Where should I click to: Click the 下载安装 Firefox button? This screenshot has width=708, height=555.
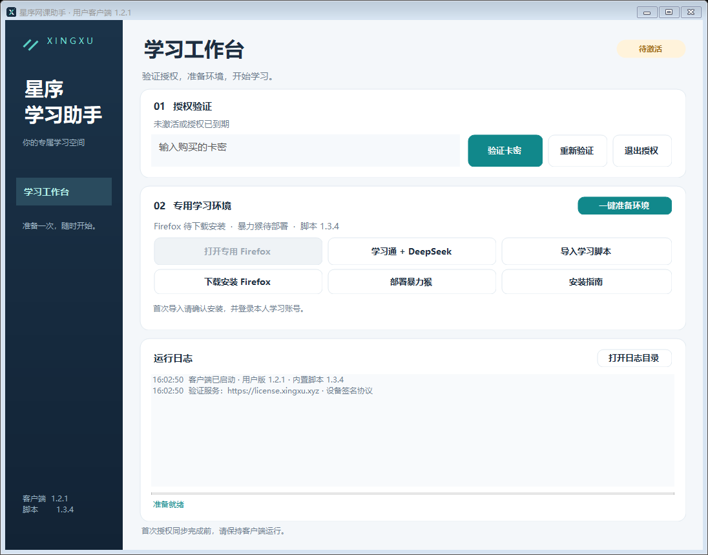[x=238, y=281]
